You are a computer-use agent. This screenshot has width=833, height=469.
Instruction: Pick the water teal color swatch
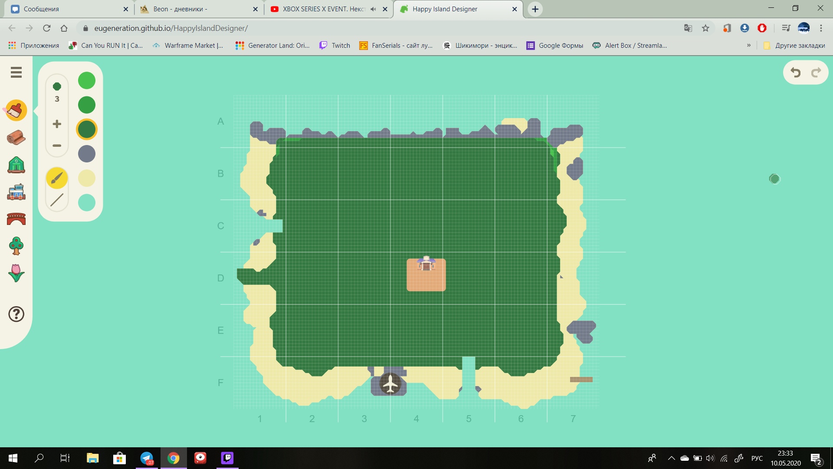[87, 203]
